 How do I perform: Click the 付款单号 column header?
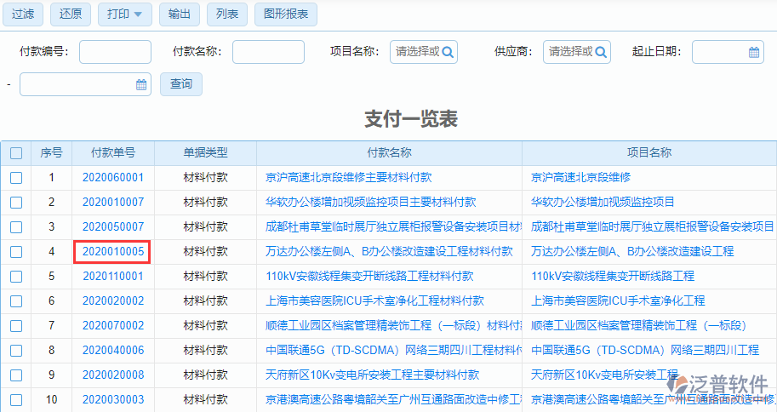[113, 153]
